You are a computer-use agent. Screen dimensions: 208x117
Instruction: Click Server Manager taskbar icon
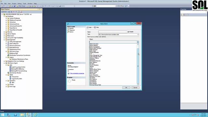coord(9,115)
